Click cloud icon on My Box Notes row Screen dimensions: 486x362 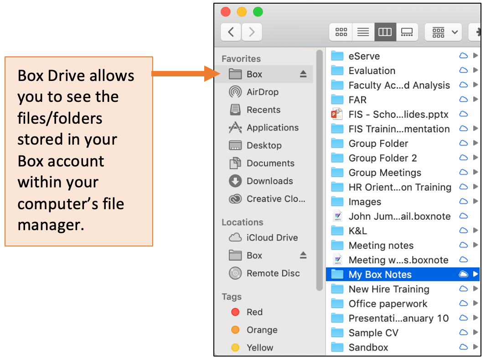click(x=463, y=274)
